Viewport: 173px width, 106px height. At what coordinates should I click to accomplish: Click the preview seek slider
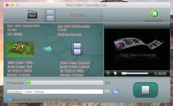click(135, 73)
